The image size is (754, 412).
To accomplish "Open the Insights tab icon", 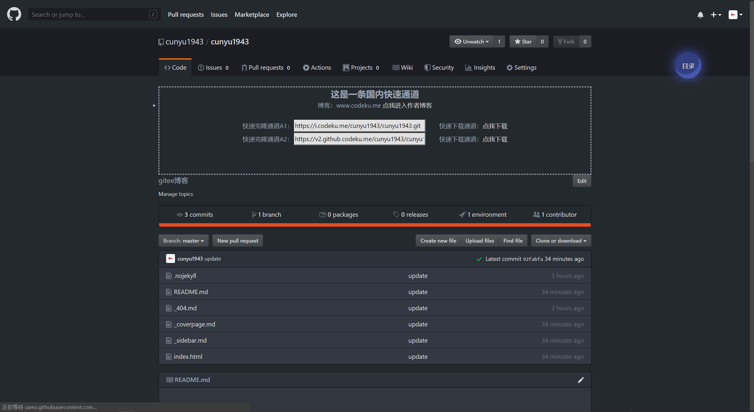I will click(x=468, y=67).
